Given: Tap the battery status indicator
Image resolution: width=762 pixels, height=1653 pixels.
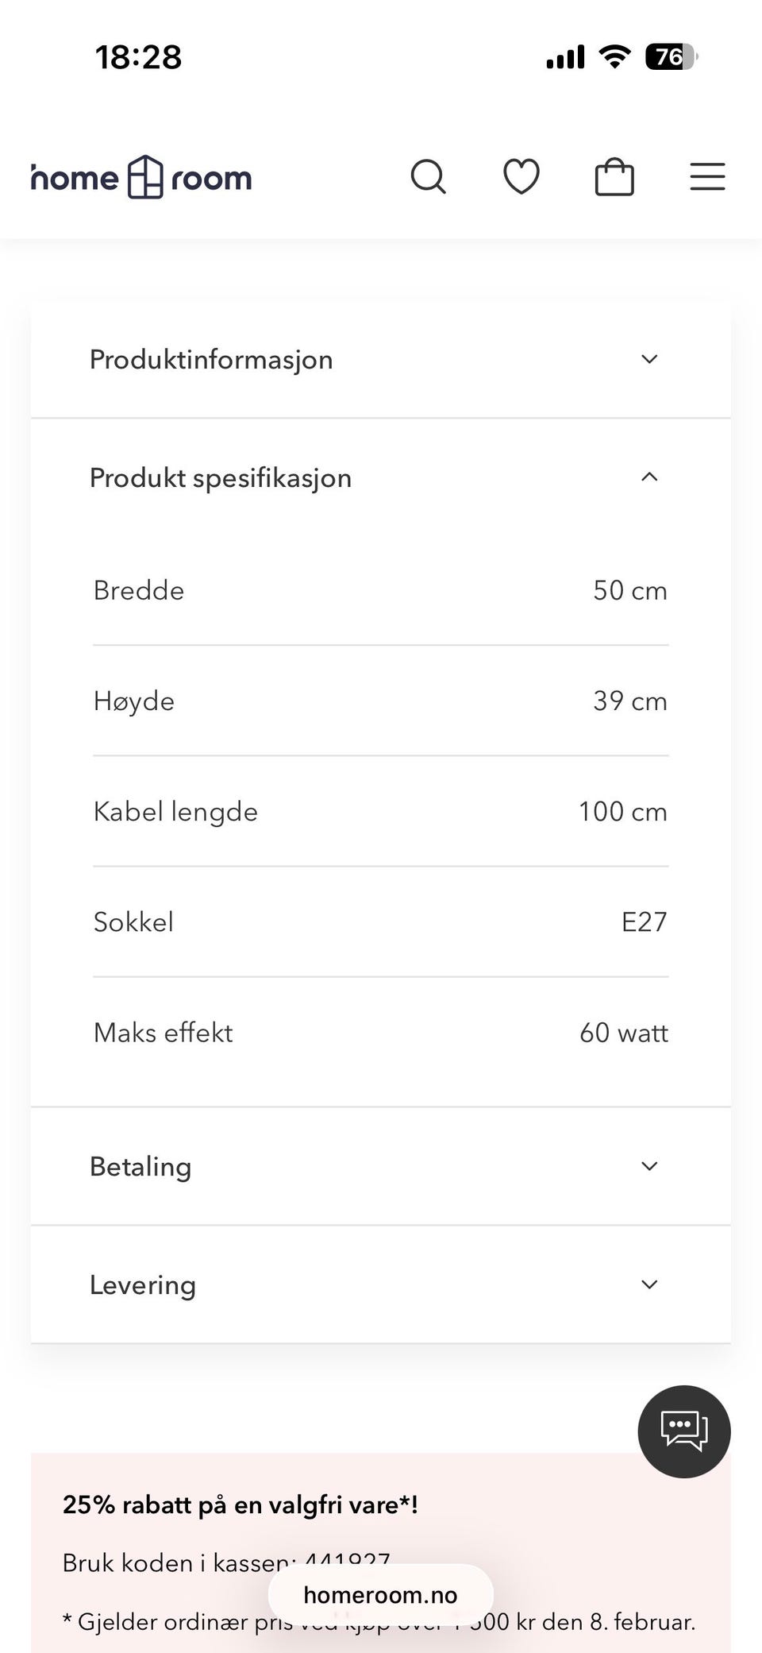Looking at the screenshot, I should 671,57.
